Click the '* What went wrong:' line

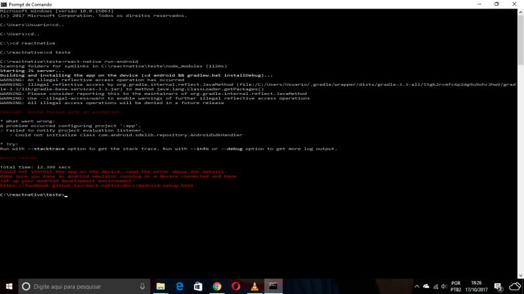(28, 121)
